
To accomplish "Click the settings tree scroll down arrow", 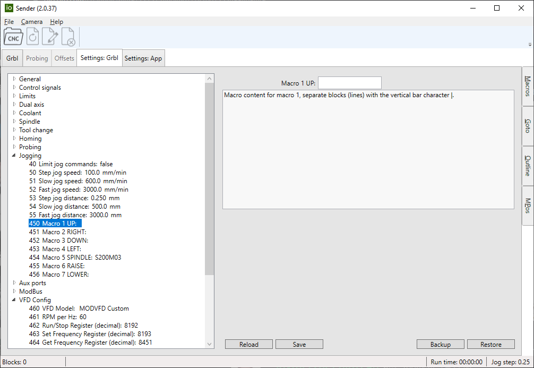I will (x=210, y=344).
